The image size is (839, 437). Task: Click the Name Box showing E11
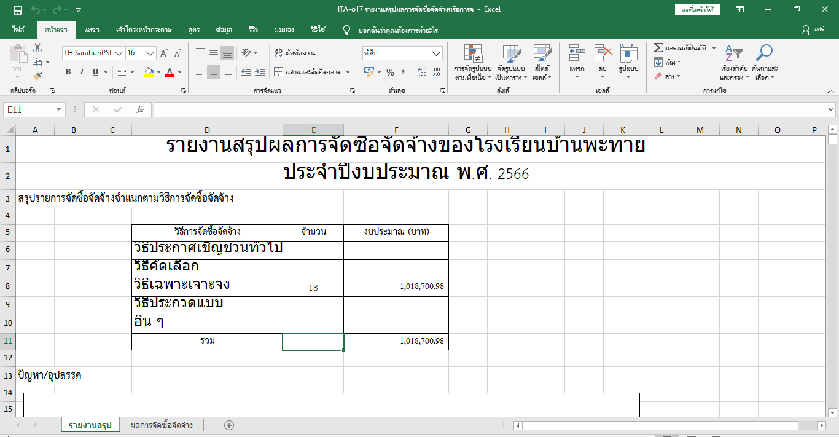29,109
